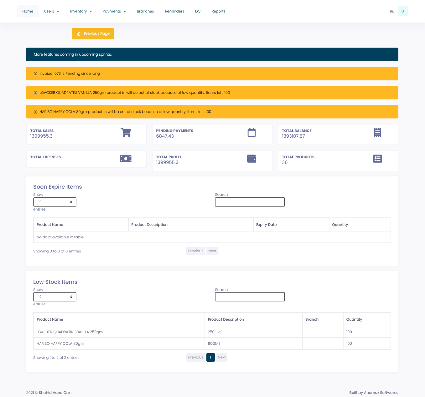The image size is (425, 397).
Task: Click the money icon on Total Expenses card
Action: point(126,159)
